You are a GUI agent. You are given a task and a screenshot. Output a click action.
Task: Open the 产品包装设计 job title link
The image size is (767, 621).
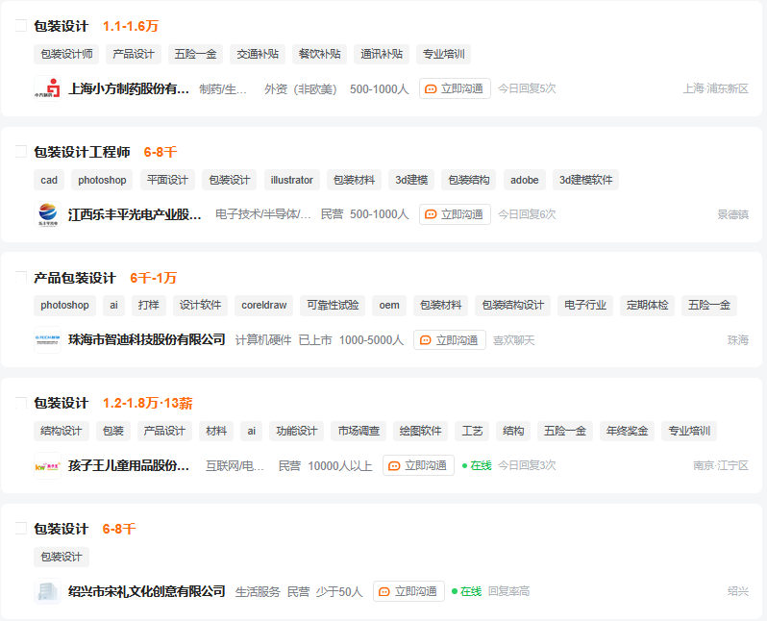(75, 278)
